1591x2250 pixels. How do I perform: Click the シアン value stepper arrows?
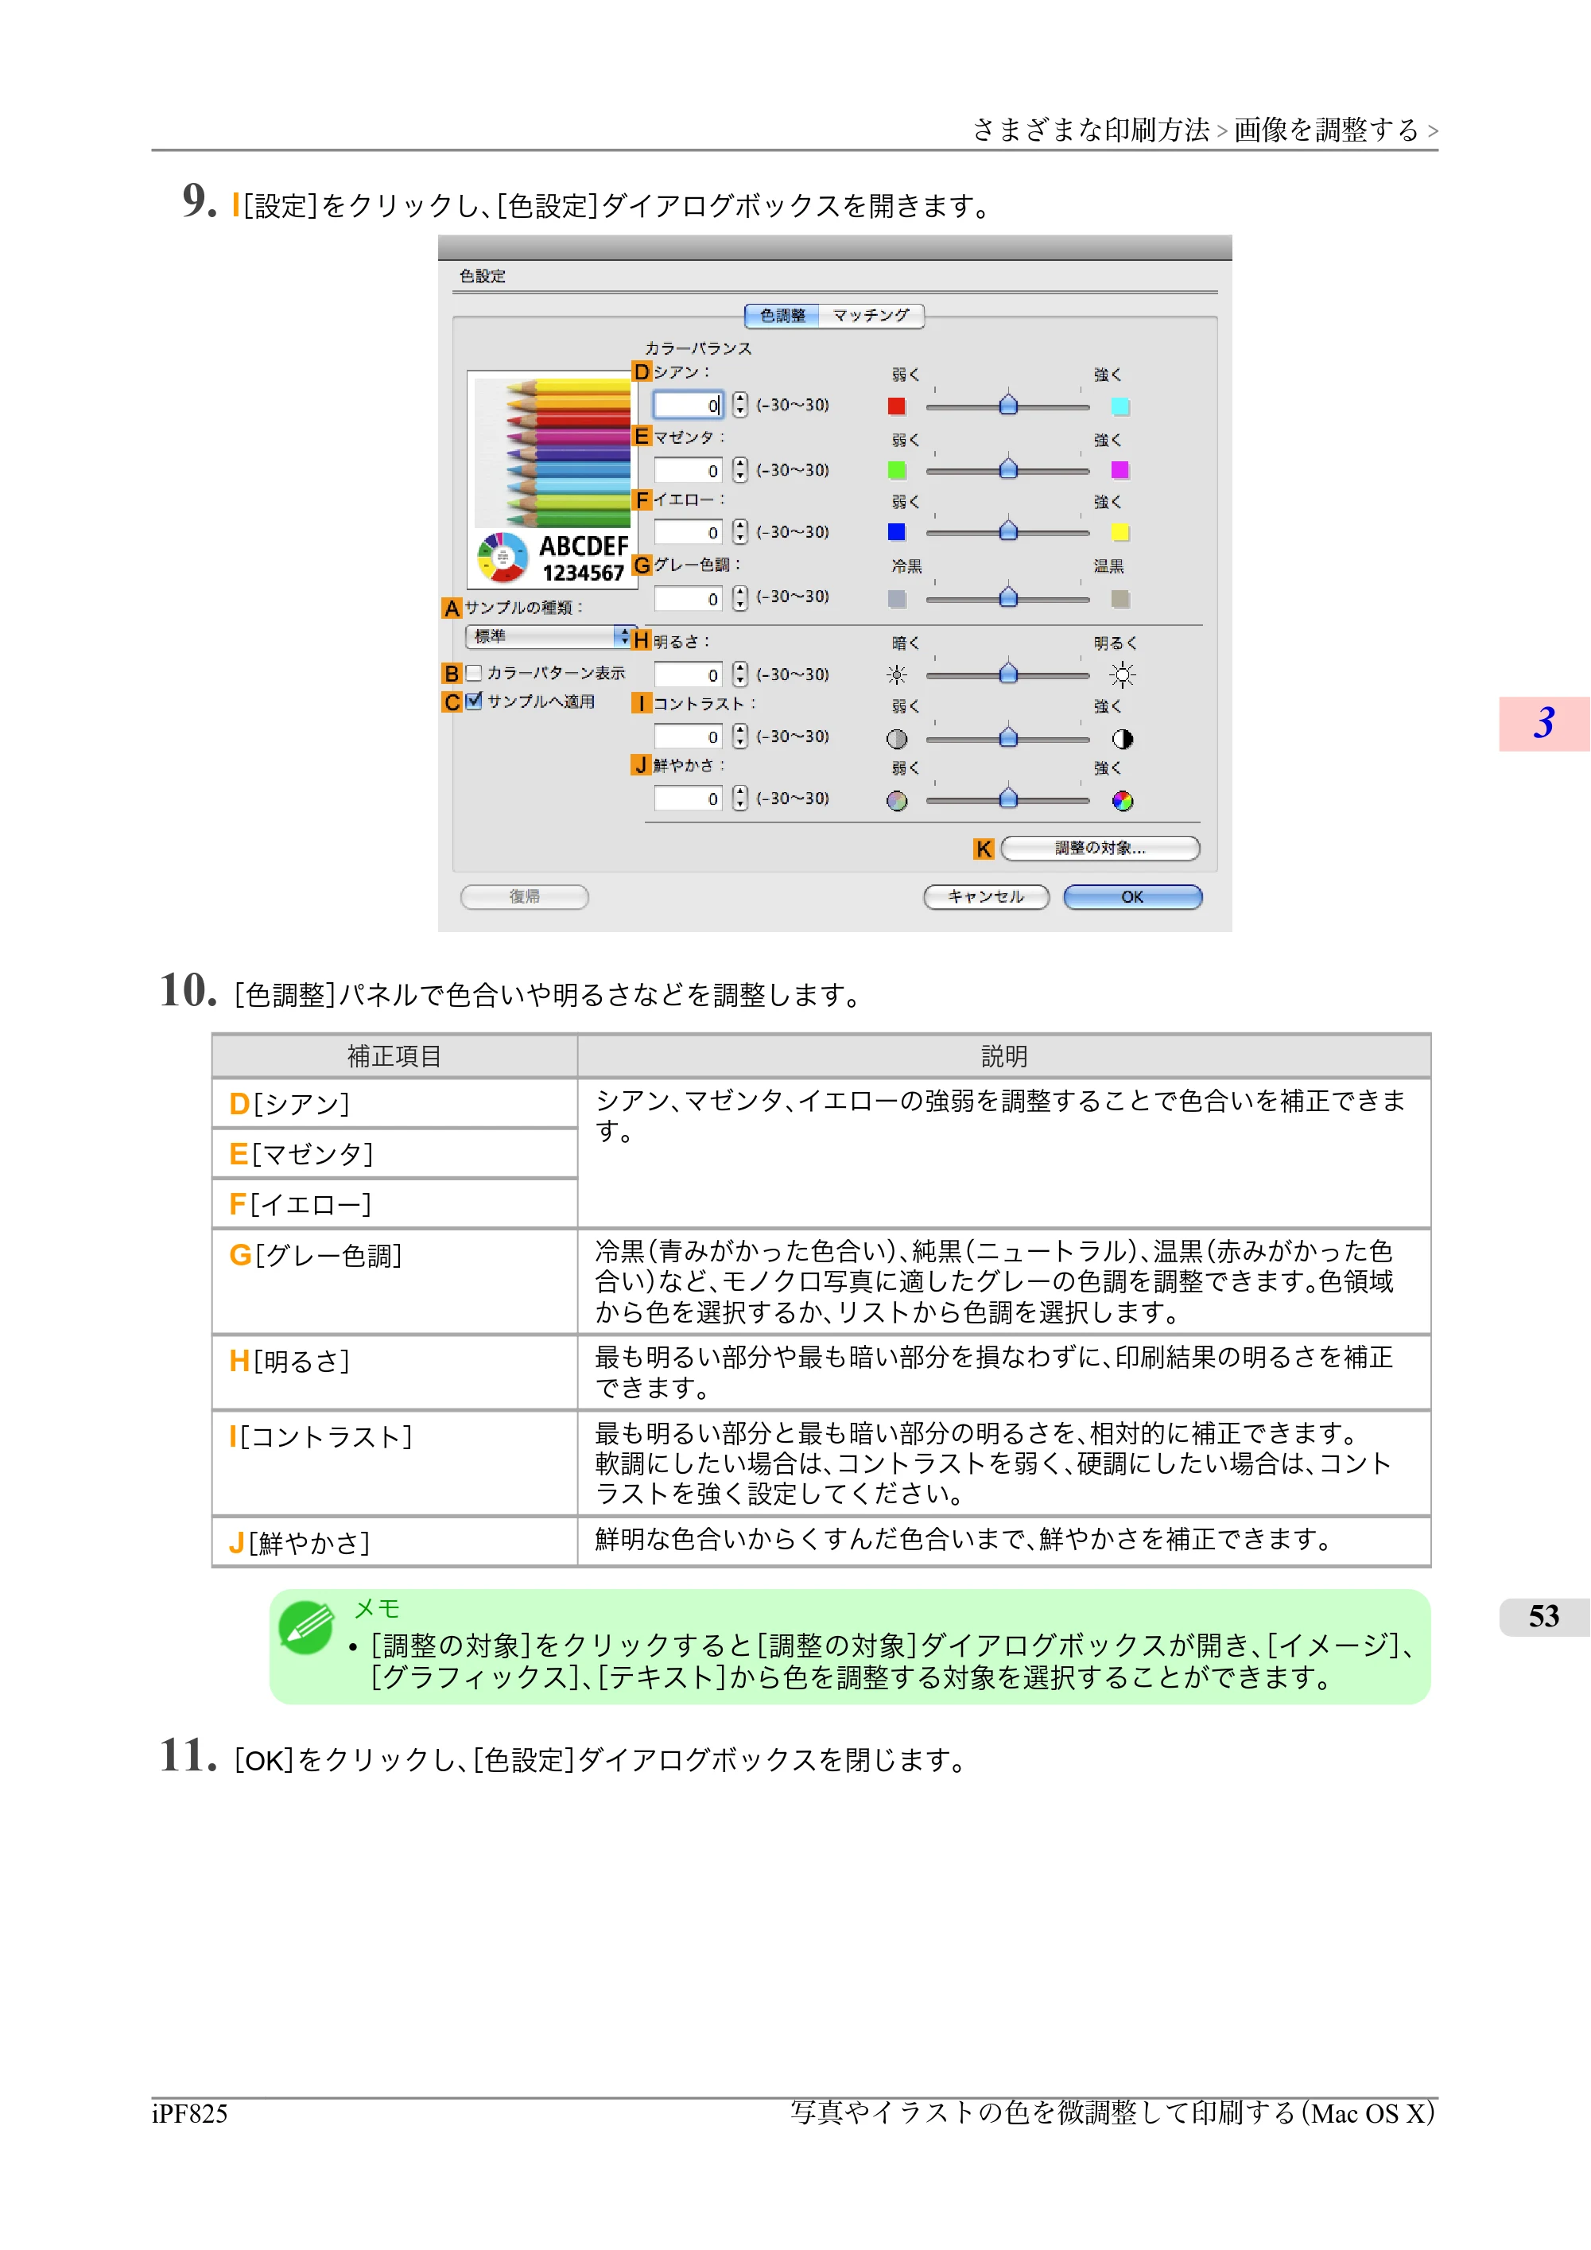(x=739, y=405)
